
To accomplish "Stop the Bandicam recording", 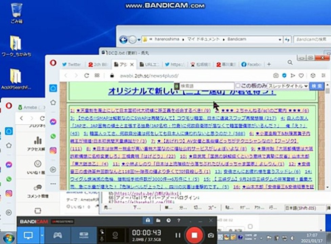I will click(x=194, y=235).
